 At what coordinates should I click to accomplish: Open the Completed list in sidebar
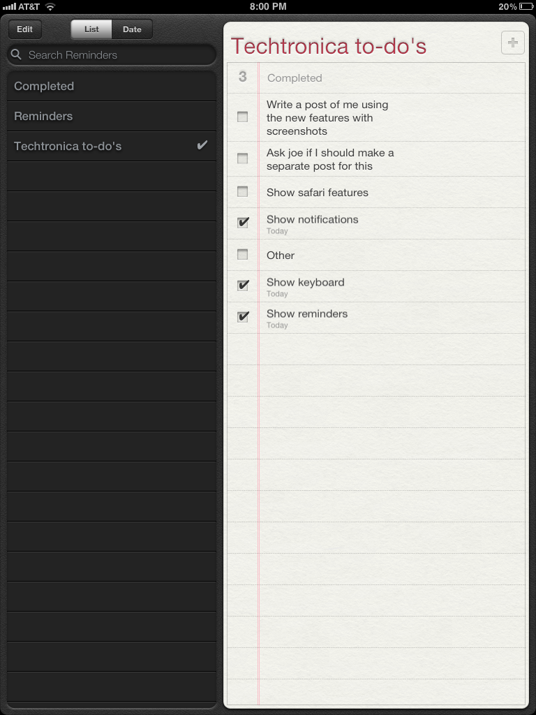click(44, 86)
